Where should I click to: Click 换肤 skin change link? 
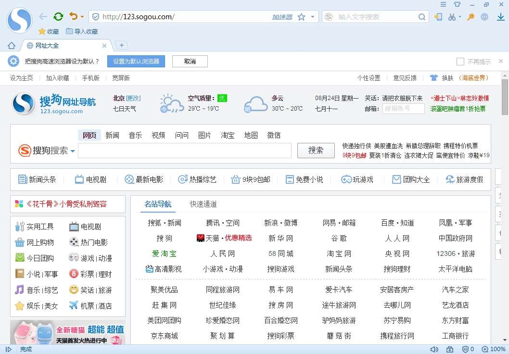[x=447, y=78]
